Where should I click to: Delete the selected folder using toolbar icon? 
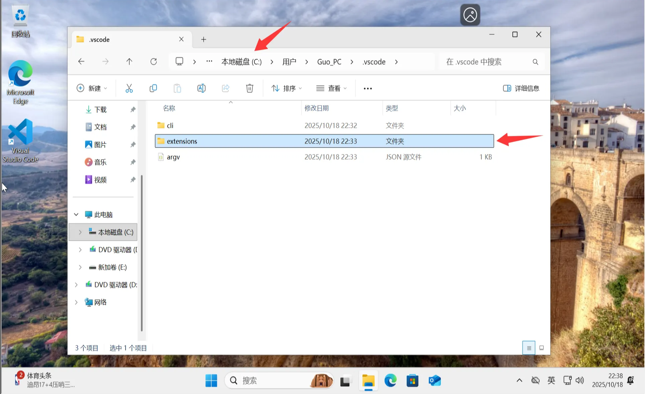point(249,88)
